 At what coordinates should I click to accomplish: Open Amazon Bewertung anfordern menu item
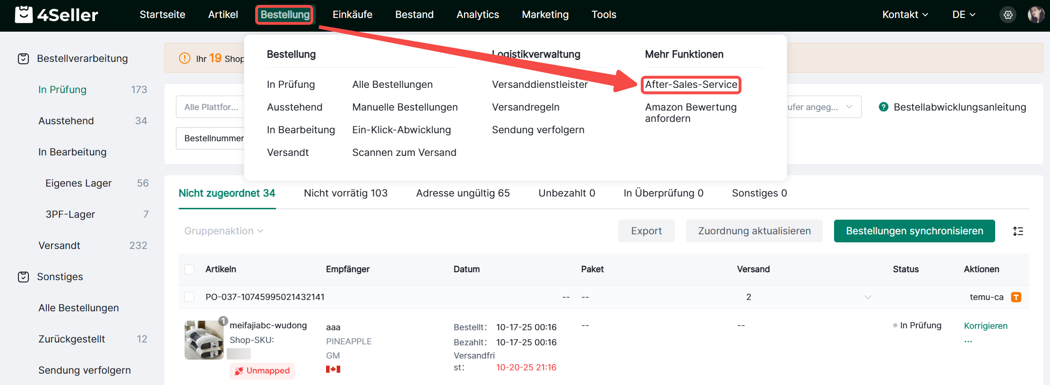coord(690,113)
